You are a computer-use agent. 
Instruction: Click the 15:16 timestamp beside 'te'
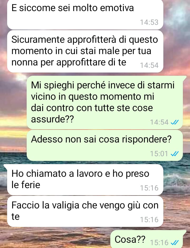click(x=149, y=220)
